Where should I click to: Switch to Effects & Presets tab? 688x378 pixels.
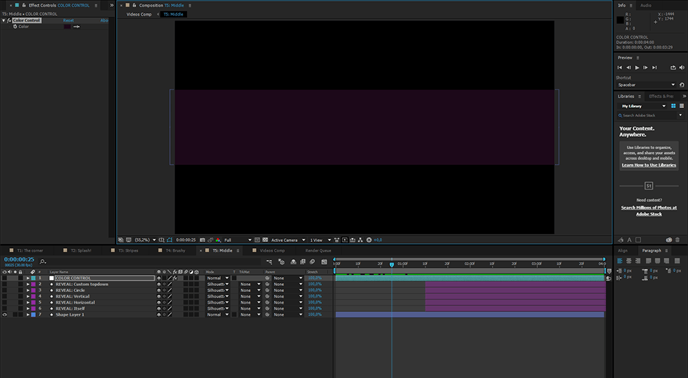pyautogui.click(x=661, y=96)
